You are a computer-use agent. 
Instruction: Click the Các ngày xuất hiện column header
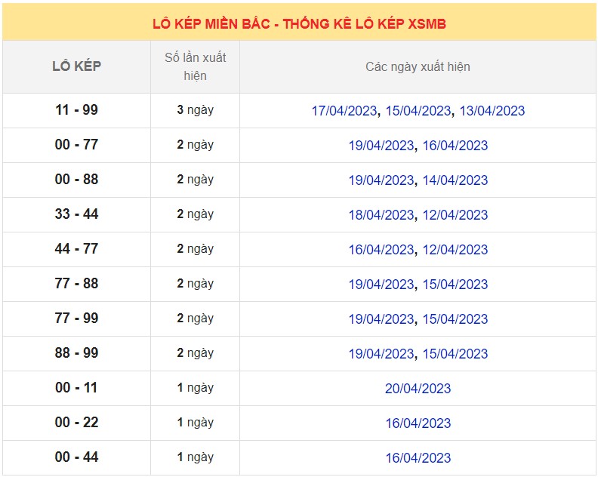tap(418, 66)
